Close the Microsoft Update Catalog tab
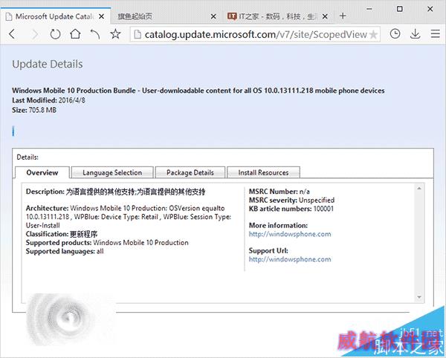446x358 pixels. [x=101, y=16]
